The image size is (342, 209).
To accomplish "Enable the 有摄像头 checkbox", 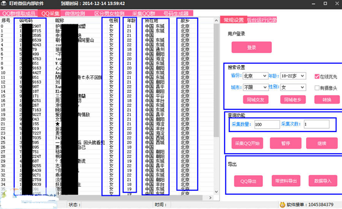I will coord(317,88).
